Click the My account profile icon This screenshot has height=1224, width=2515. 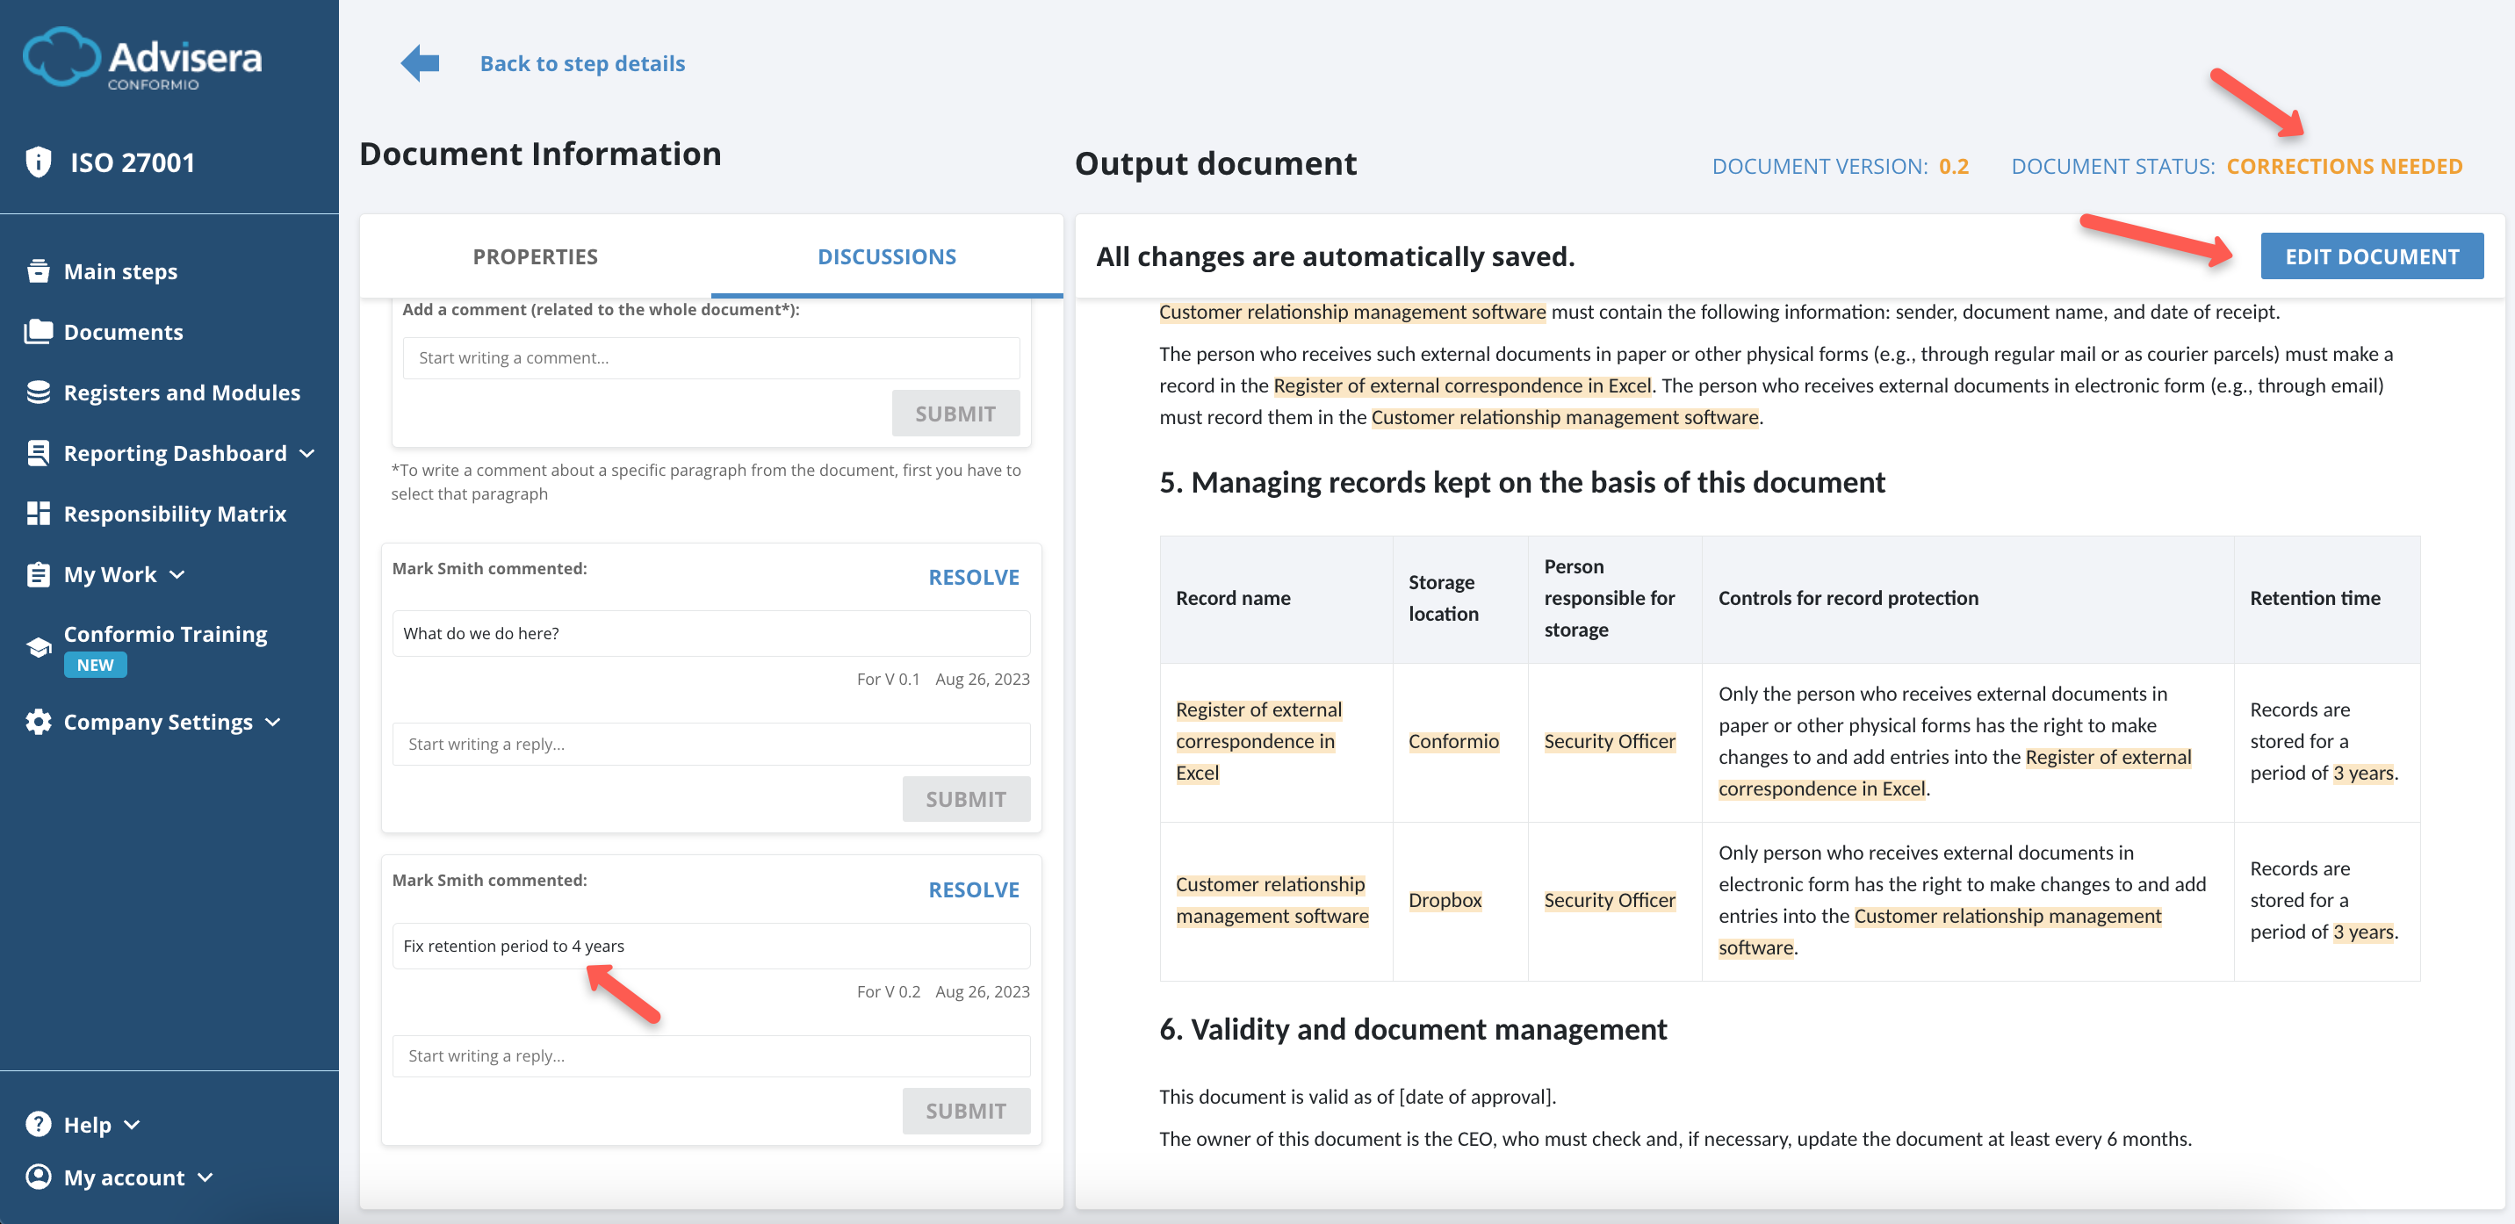38,1177
